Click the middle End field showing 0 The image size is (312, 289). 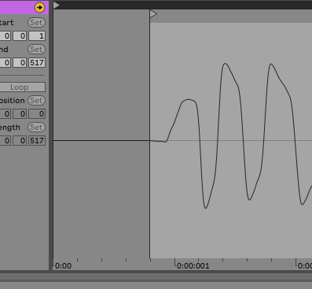tap(20, 63)
